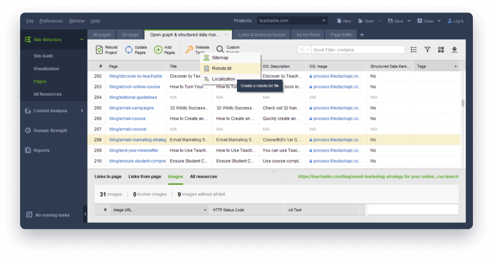Click the Domain Strength icon

(x=28, y=130)
